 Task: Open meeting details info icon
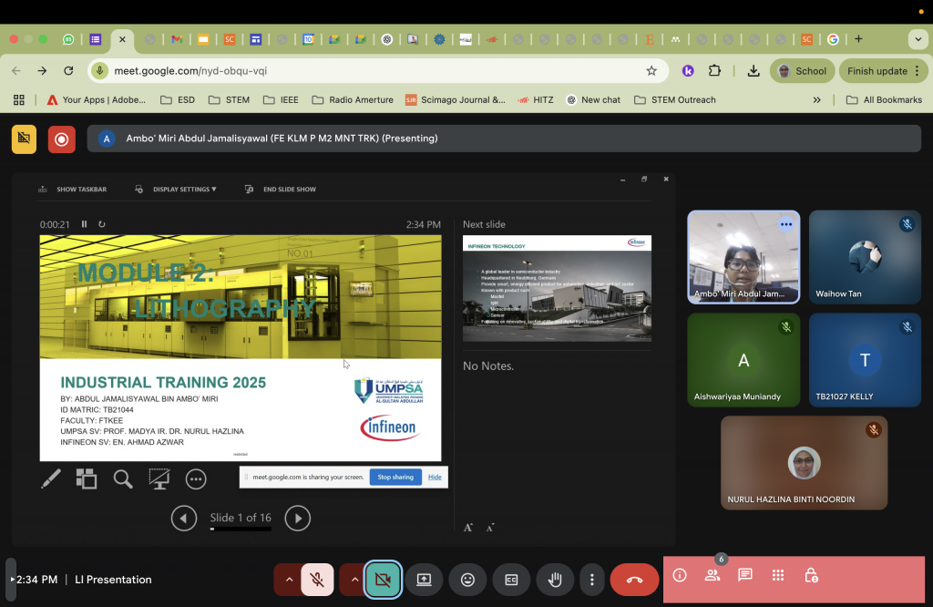(680, 575)
